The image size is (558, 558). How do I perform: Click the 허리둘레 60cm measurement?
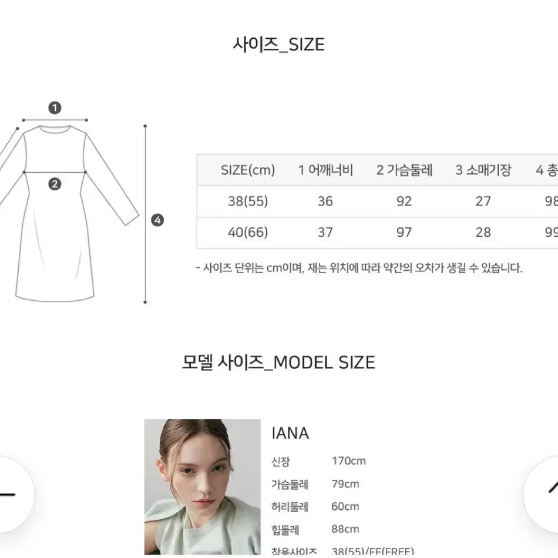tap(315, 506)
